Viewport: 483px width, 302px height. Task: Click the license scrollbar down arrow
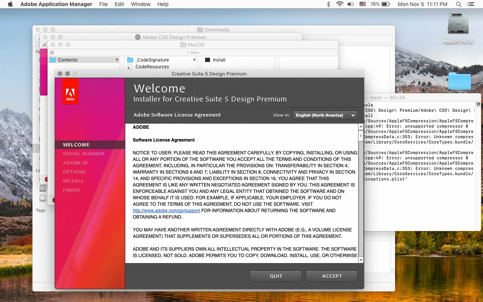361,260
